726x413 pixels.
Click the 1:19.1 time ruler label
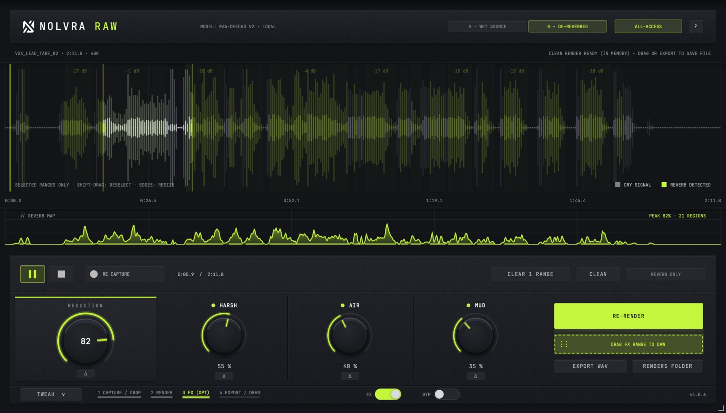(x=434, y=200)
